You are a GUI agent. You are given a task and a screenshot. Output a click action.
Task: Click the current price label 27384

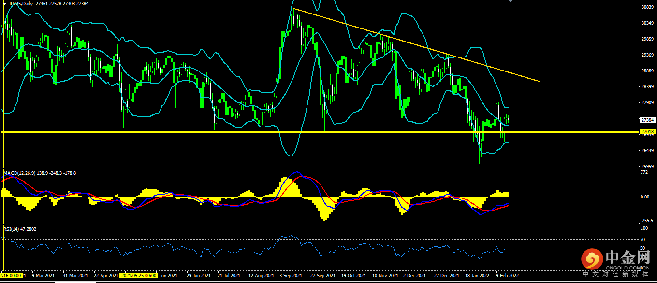pos(647,120)
